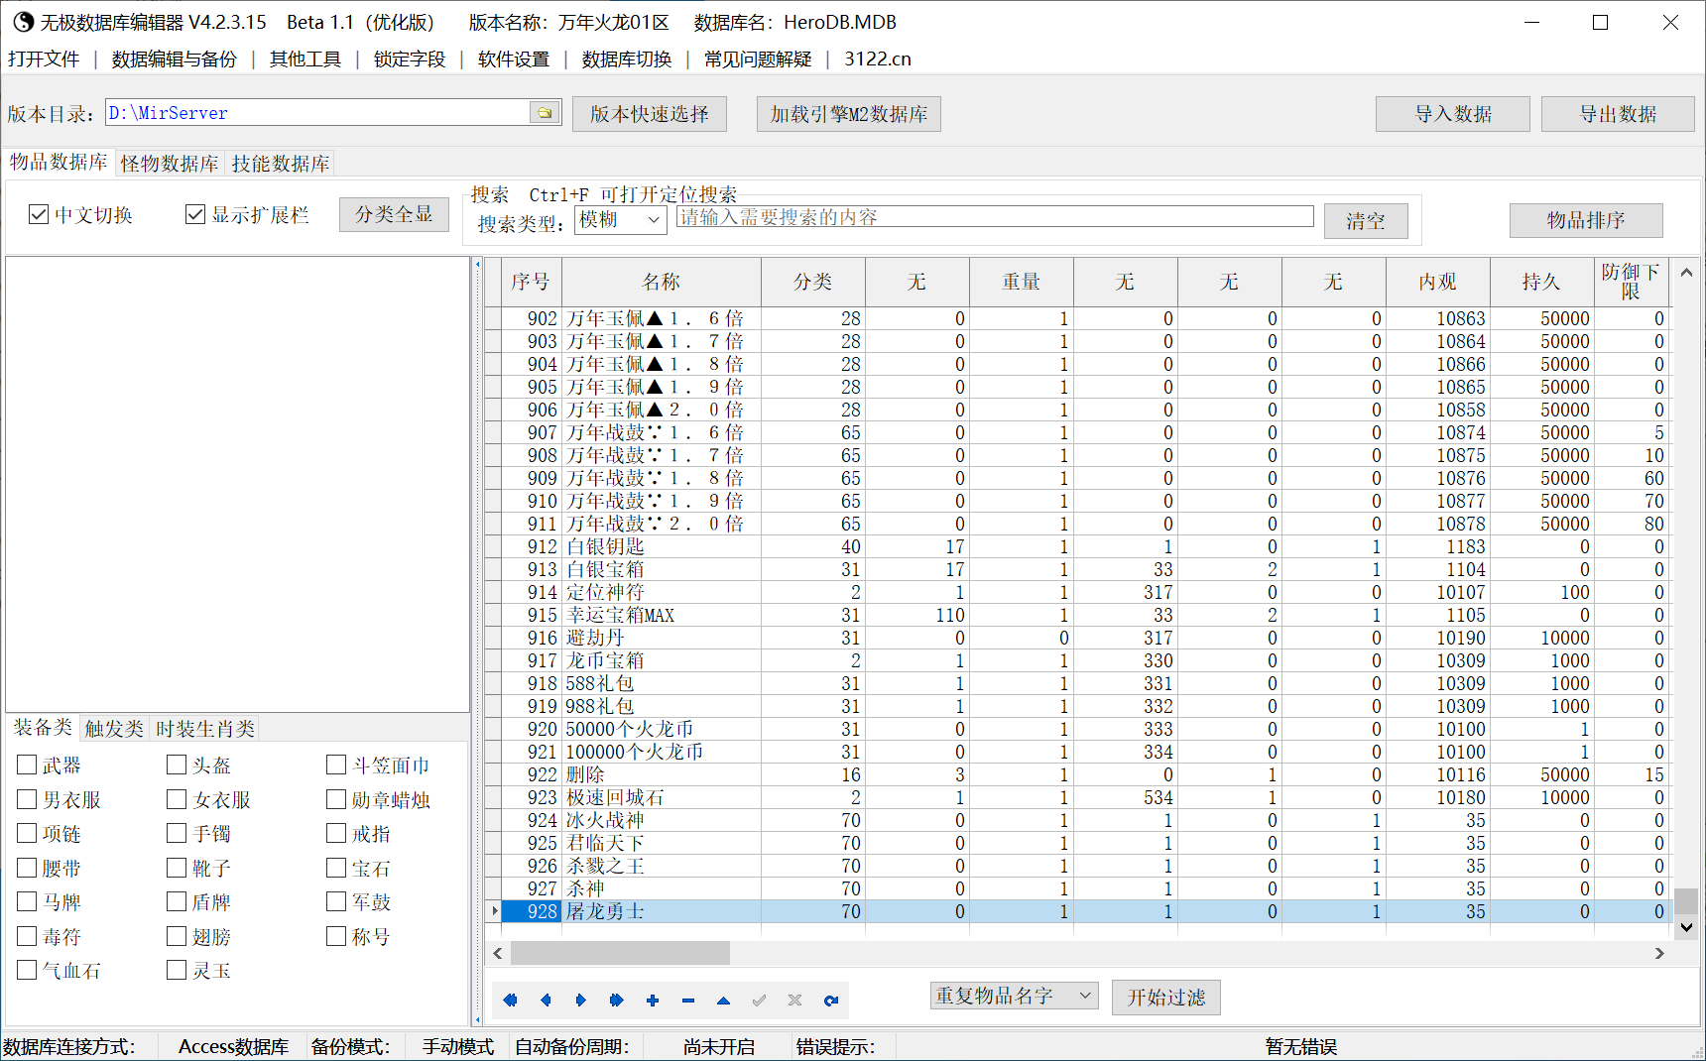This screenshot has width=1706, height=1061.
Task: Check the 戒指 category box
Action: tap(336, 833)
